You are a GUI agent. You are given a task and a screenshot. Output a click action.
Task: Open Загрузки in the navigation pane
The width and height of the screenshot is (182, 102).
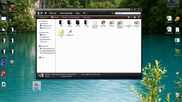coord(44,23)
